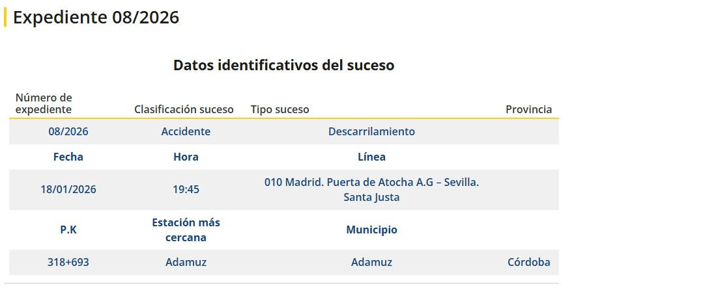Click the Provincia column header

(528, 109)
